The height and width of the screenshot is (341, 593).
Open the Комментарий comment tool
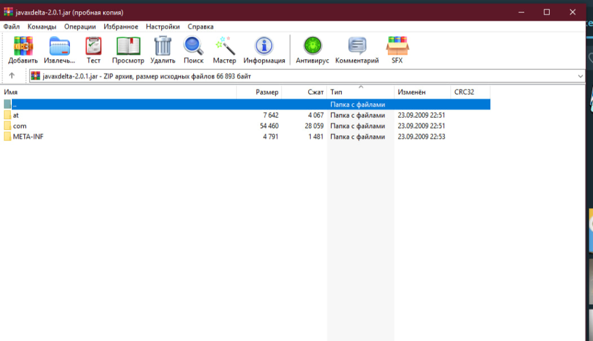(357, 46)
